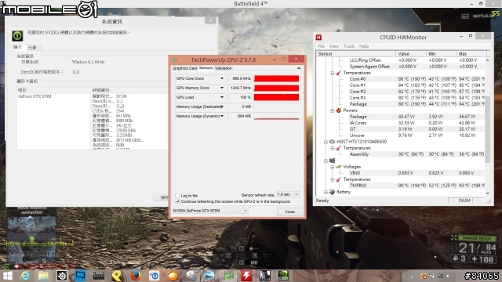Image resolution: width=502 pixels, height=282 pixels.
Task: Open the GPU Memory Clock sensor dropdown
Action: (221, 88)
